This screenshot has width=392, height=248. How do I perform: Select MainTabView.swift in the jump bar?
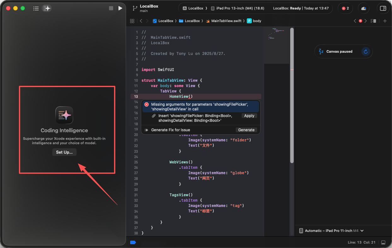tap(226, 21)
